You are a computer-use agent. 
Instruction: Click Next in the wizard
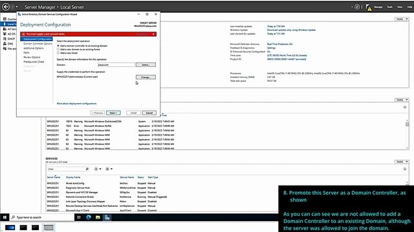pos(113,113)
